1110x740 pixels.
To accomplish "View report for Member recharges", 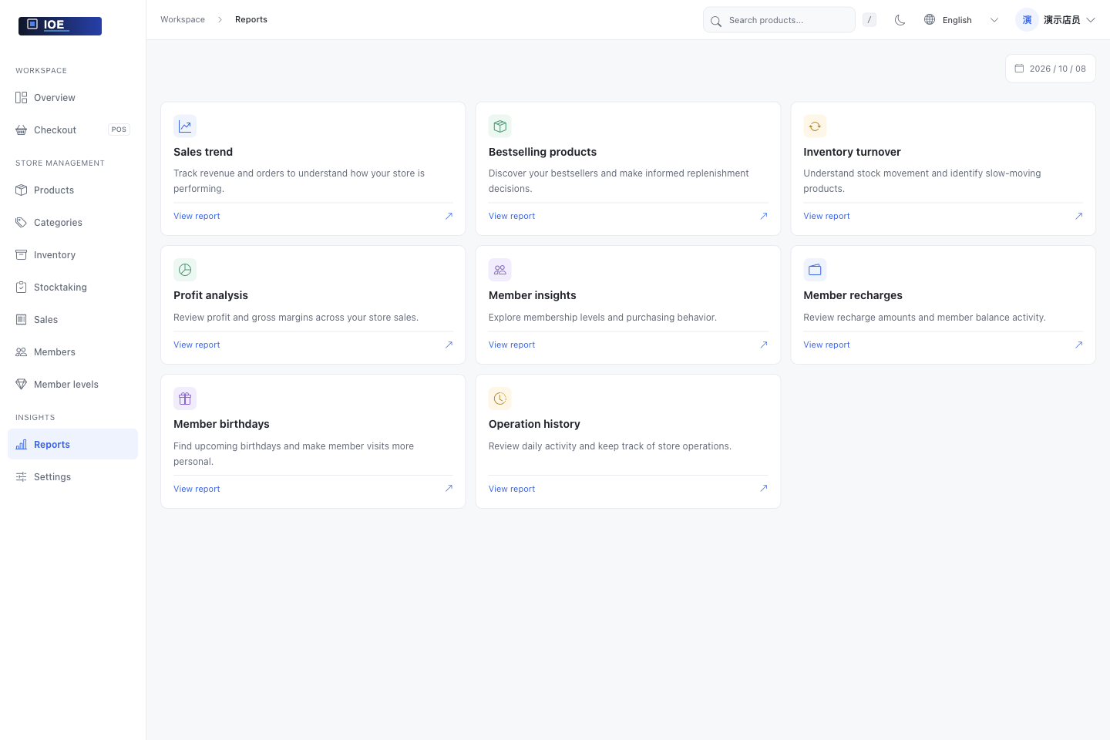I will point(826,345).
